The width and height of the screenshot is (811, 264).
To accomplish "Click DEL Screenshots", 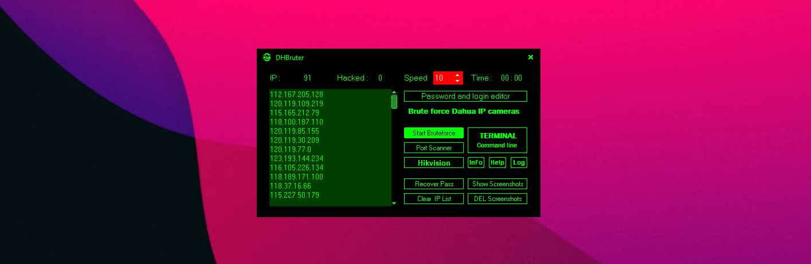I will 497,199.
